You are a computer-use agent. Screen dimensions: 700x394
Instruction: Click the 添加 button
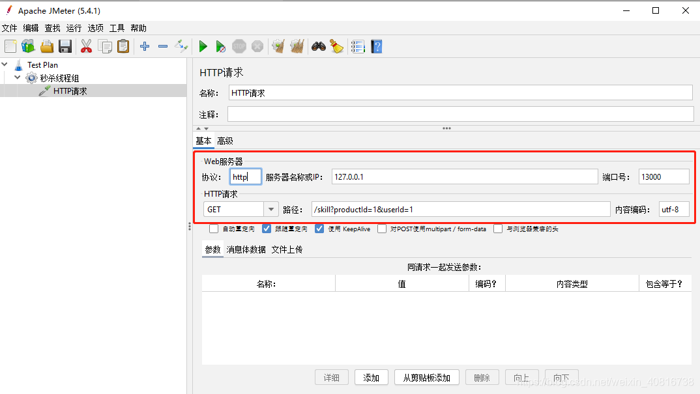(371, 378)
